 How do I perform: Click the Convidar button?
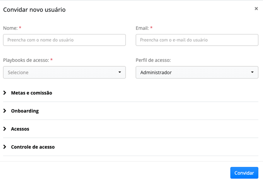click(x=244, y=173)
